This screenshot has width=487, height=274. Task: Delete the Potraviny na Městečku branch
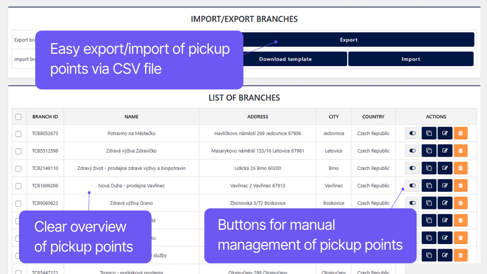(x=460, y=133)
